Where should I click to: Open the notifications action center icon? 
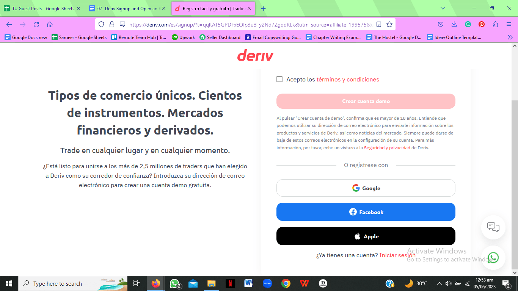point(506,283)
